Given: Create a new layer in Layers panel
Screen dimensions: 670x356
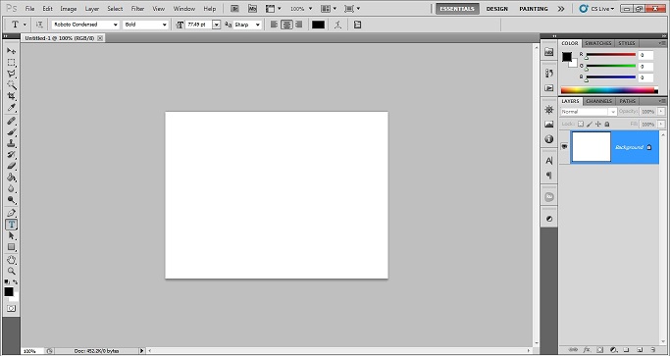Looking at the screenshot, I should [x=640, y=350].
